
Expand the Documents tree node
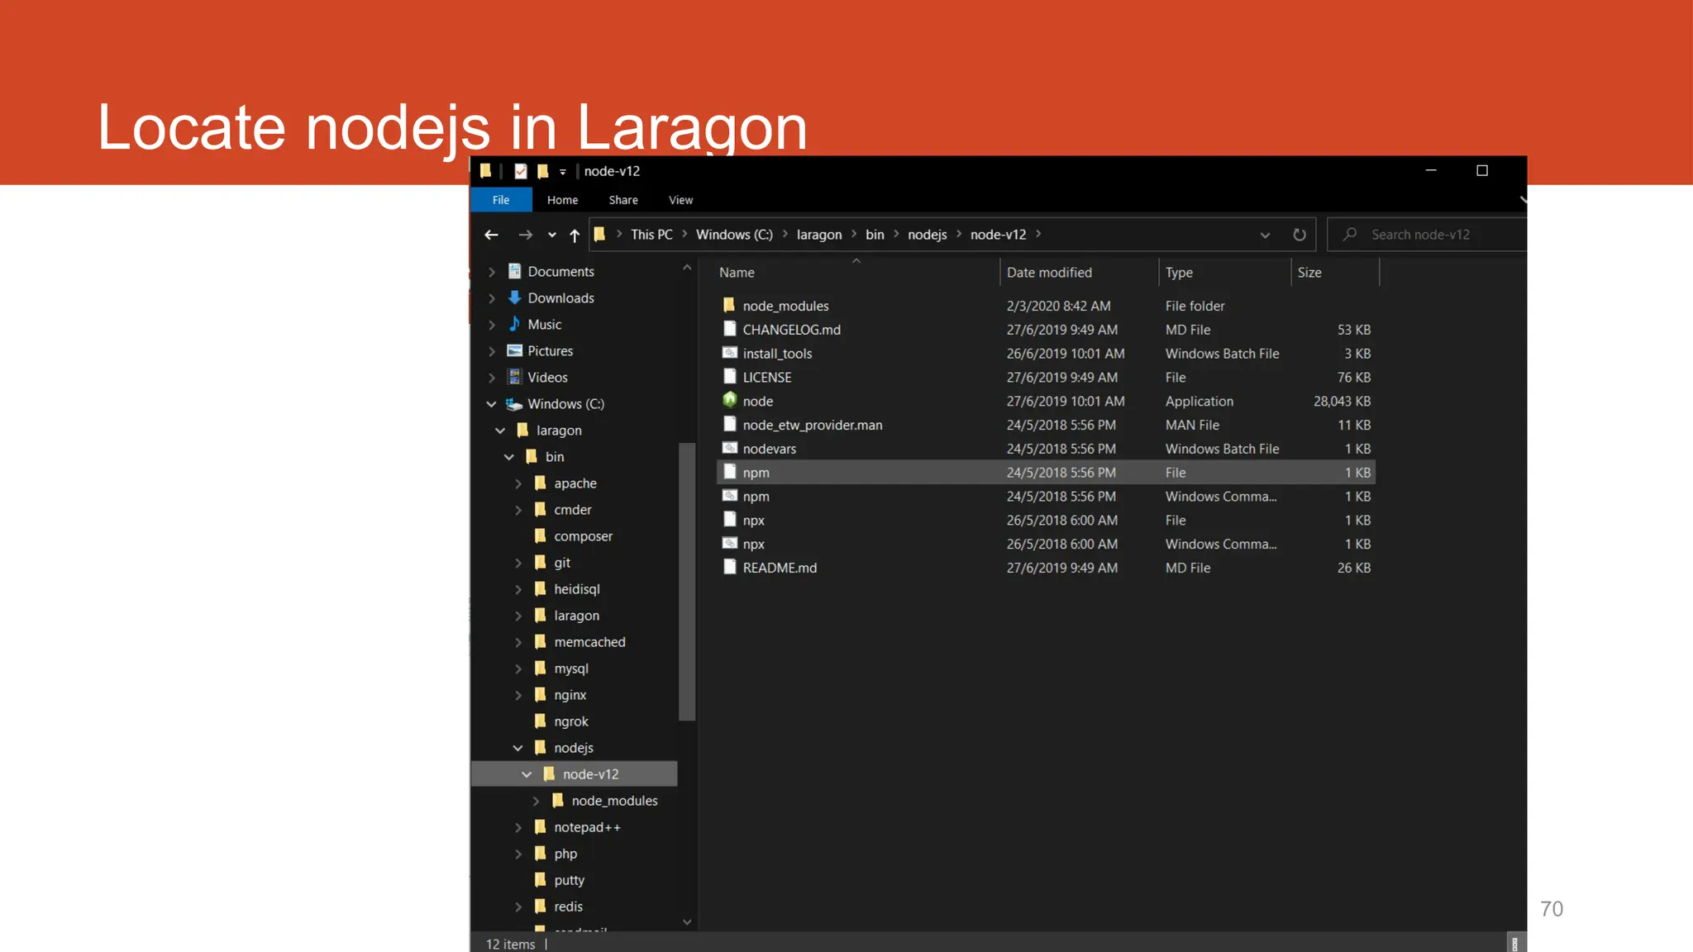pyautogui.click(x=492, y=272)
